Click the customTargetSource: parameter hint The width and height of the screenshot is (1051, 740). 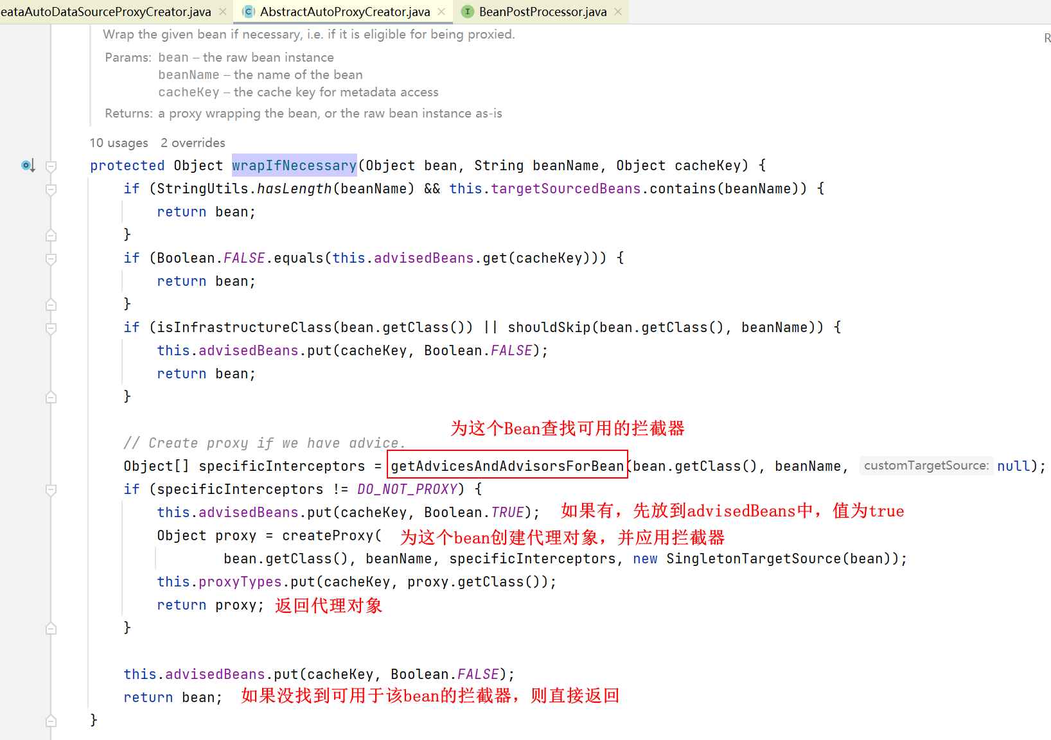pos(926,466)
